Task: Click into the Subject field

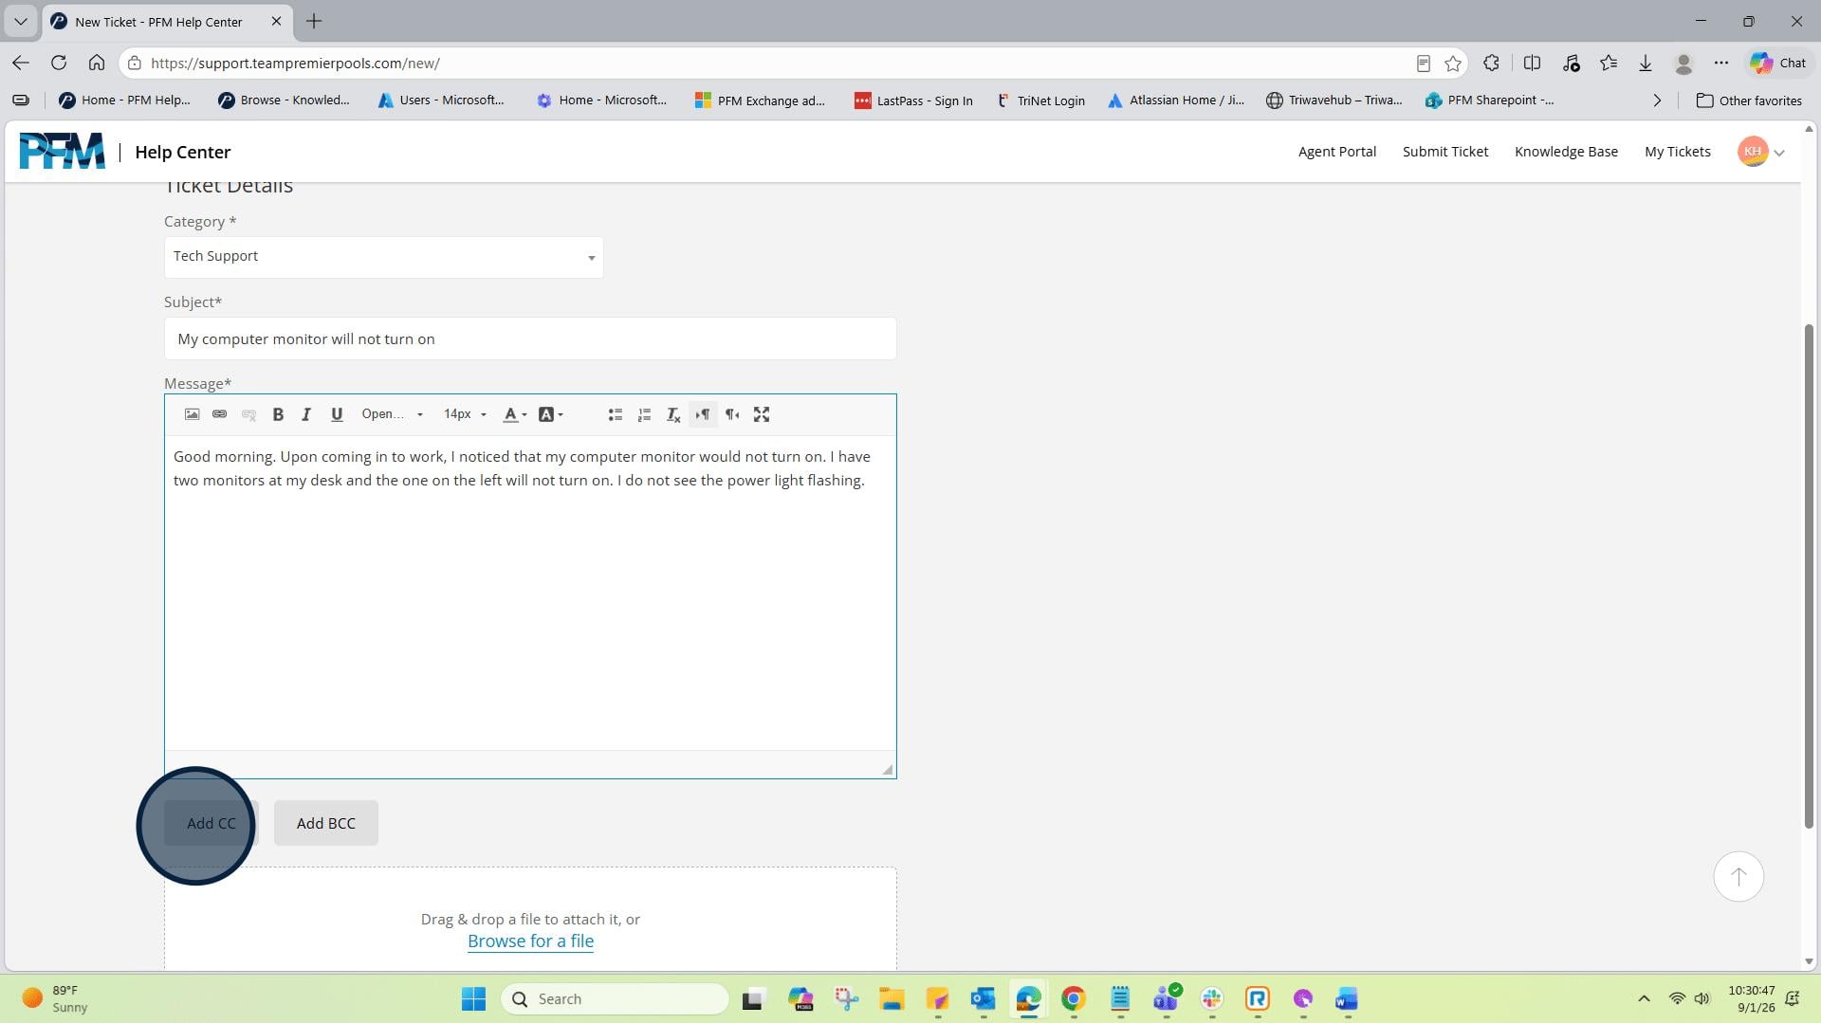Action: click(x=530, y=338)
